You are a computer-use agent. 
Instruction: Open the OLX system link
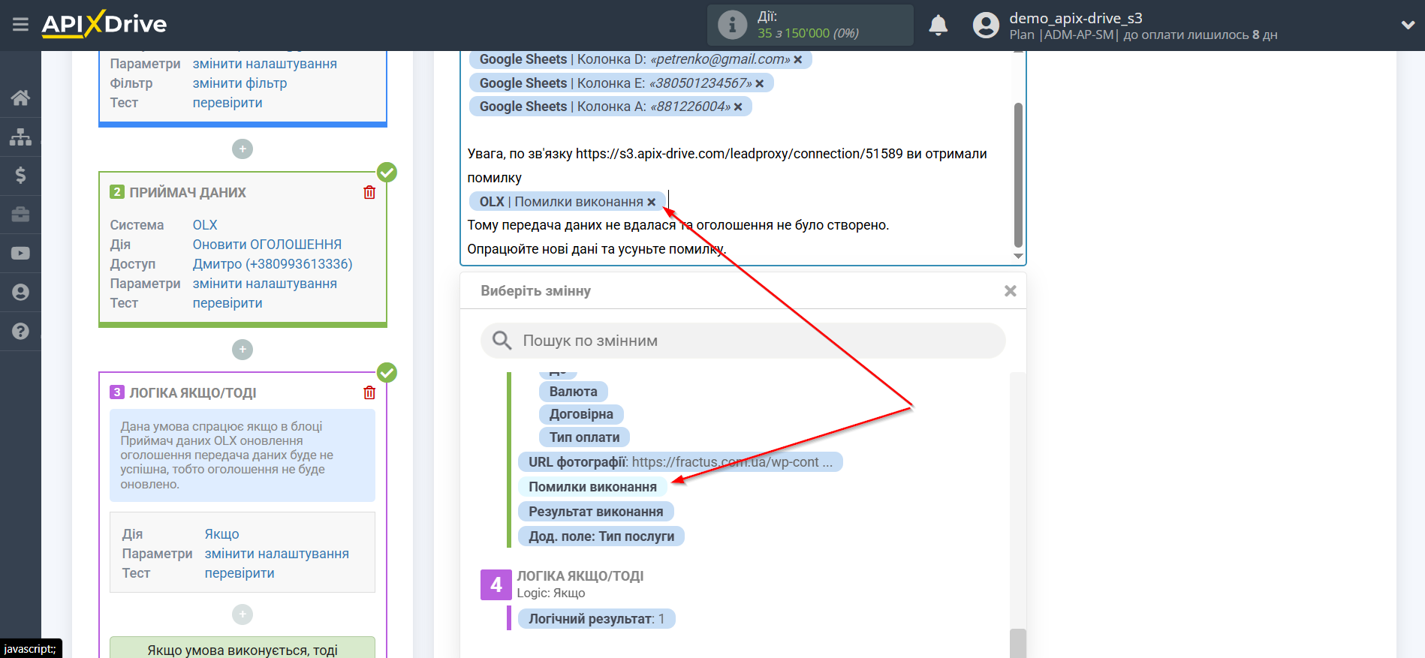205,225
